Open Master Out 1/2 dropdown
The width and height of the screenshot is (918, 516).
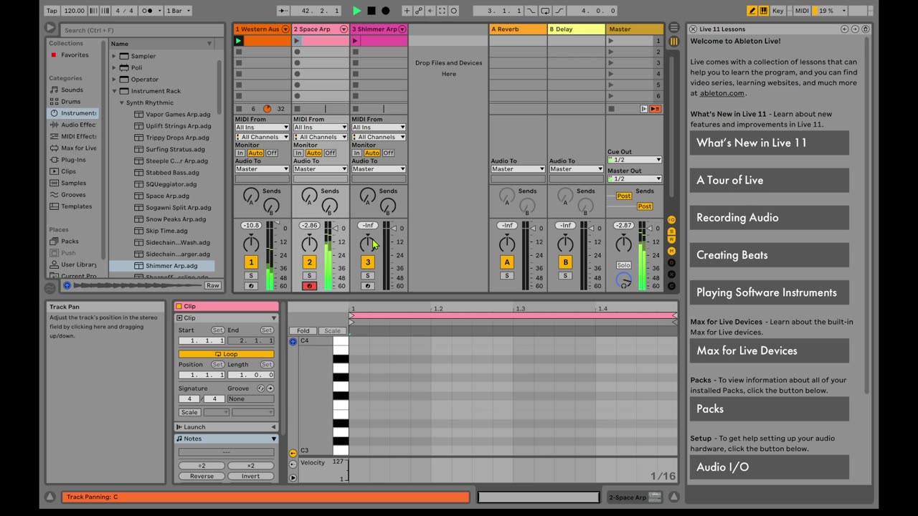(x=635, y=178)
